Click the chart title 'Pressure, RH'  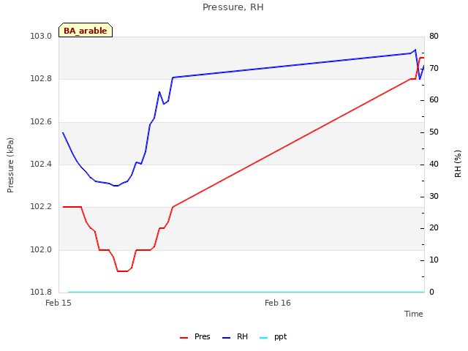click(233, 7)
